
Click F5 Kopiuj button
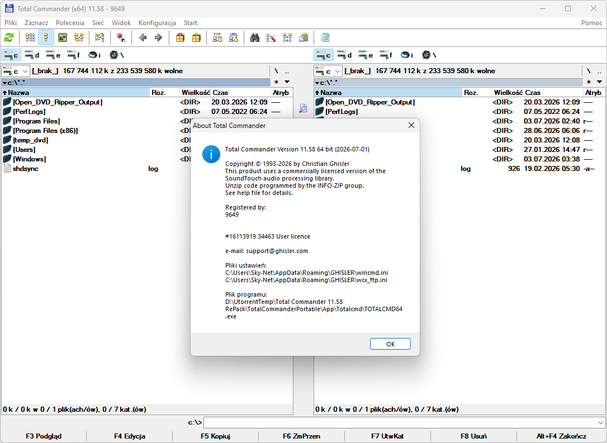[x=216, y=436]
